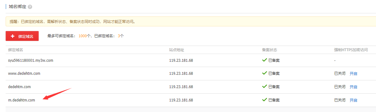Select the www.dedehtm.com domain entry
This screenshot has height=112, width=376.
pos(24,74)
